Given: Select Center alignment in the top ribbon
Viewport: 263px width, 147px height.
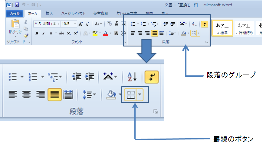Looking at the screenshot, I should click(140, 33).
